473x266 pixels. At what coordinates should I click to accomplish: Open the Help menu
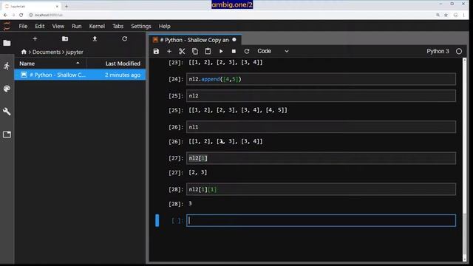(164, 27)
